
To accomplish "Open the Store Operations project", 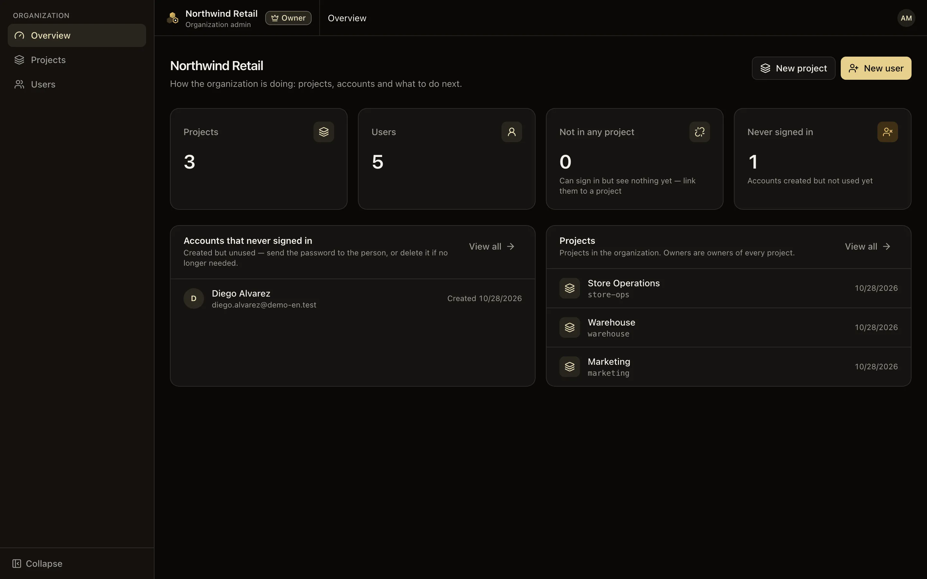I will coord(729,288).
